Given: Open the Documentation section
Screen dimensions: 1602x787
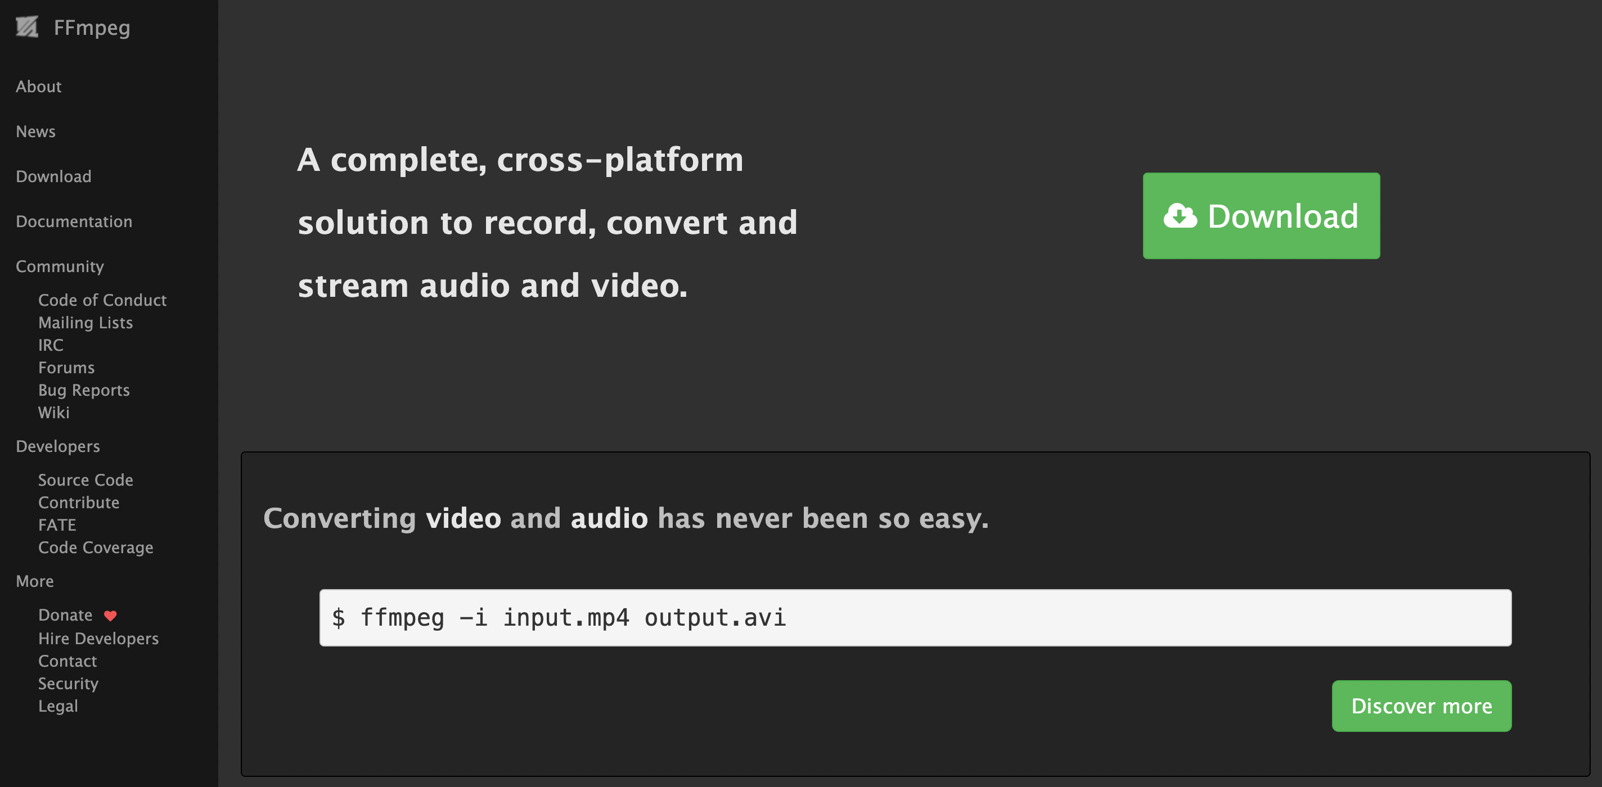Looking at the screenshot, I should (74, 221).
